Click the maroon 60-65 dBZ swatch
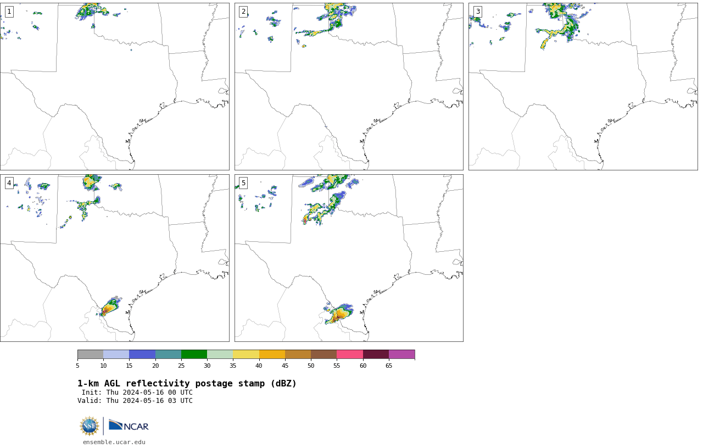The height and width of the screenshot is (448, 703). (x=376, y=354)
